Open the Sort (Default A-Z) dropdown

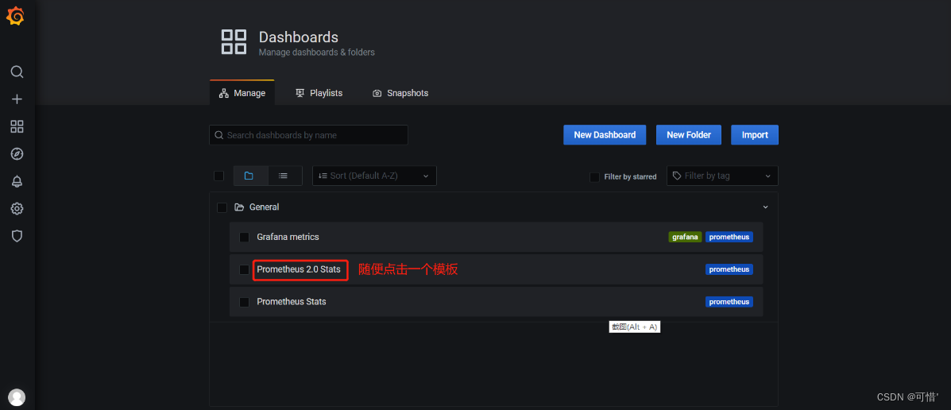pos(374,176)
